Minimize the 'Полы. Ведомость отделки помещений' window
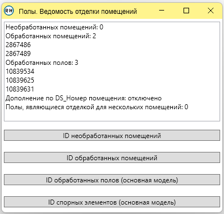 (161, 11)
